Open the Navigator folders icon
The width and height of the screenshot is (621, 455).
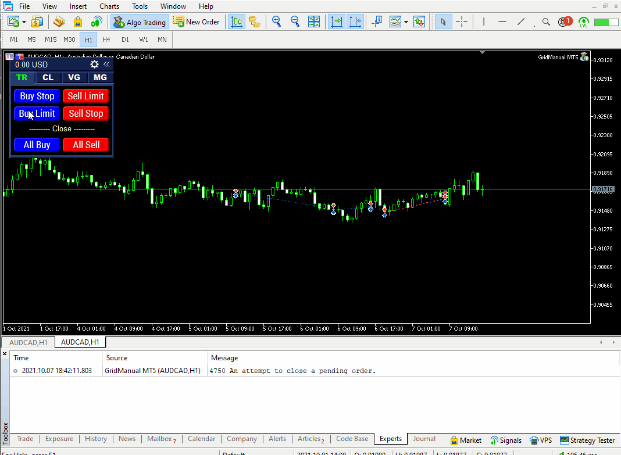point(254,22)
